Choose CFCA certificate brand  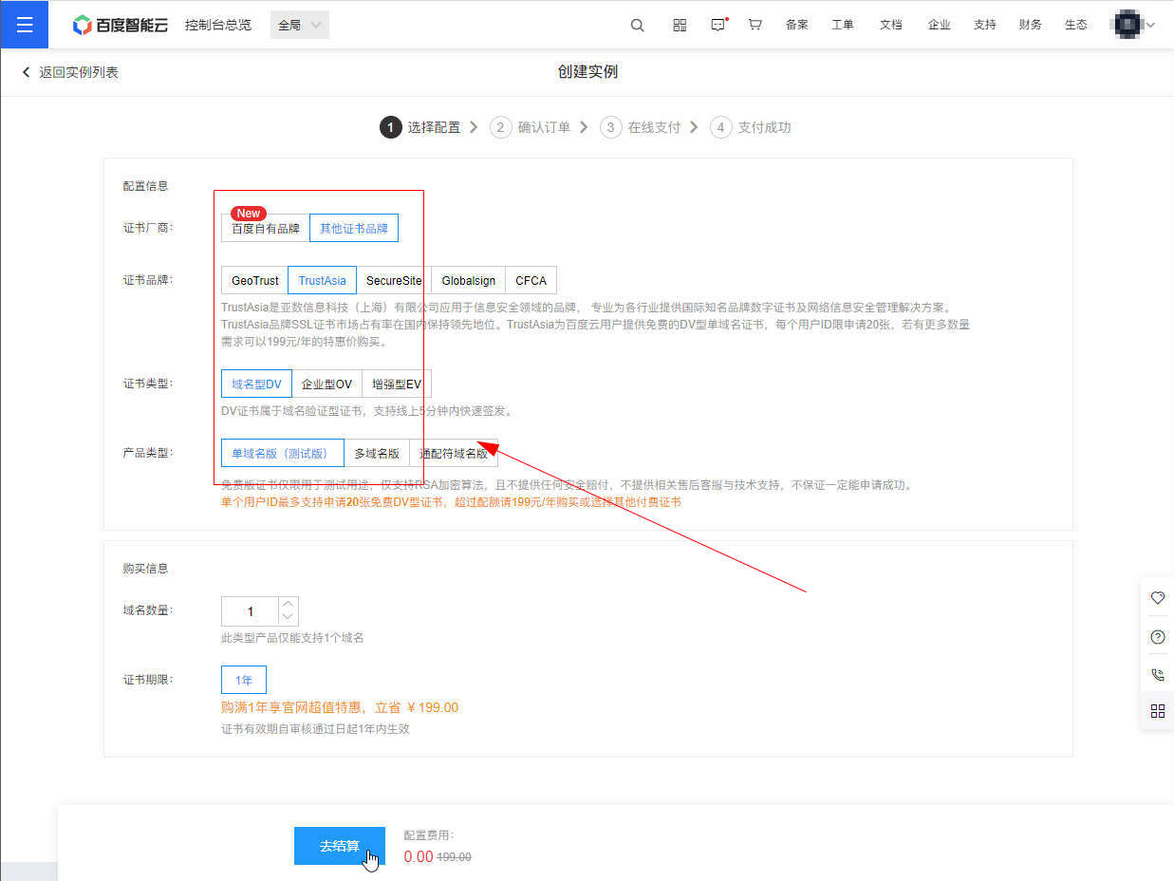[531, 281]
